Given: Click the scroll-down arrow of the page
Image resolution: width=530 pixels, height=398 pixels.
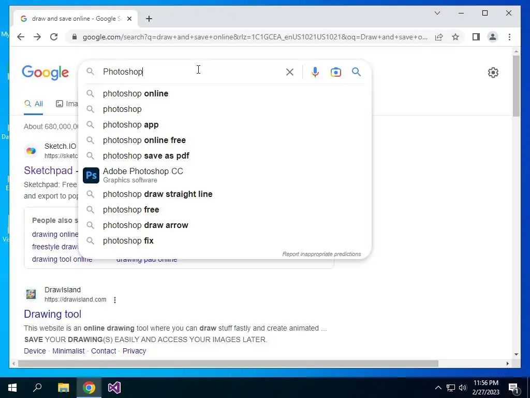Looking at the screenshot, I should 516,354.
